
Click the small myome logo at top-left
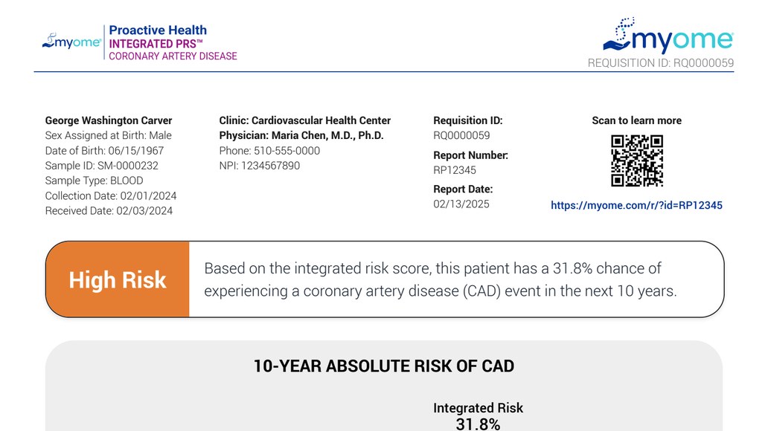(71, 42)
